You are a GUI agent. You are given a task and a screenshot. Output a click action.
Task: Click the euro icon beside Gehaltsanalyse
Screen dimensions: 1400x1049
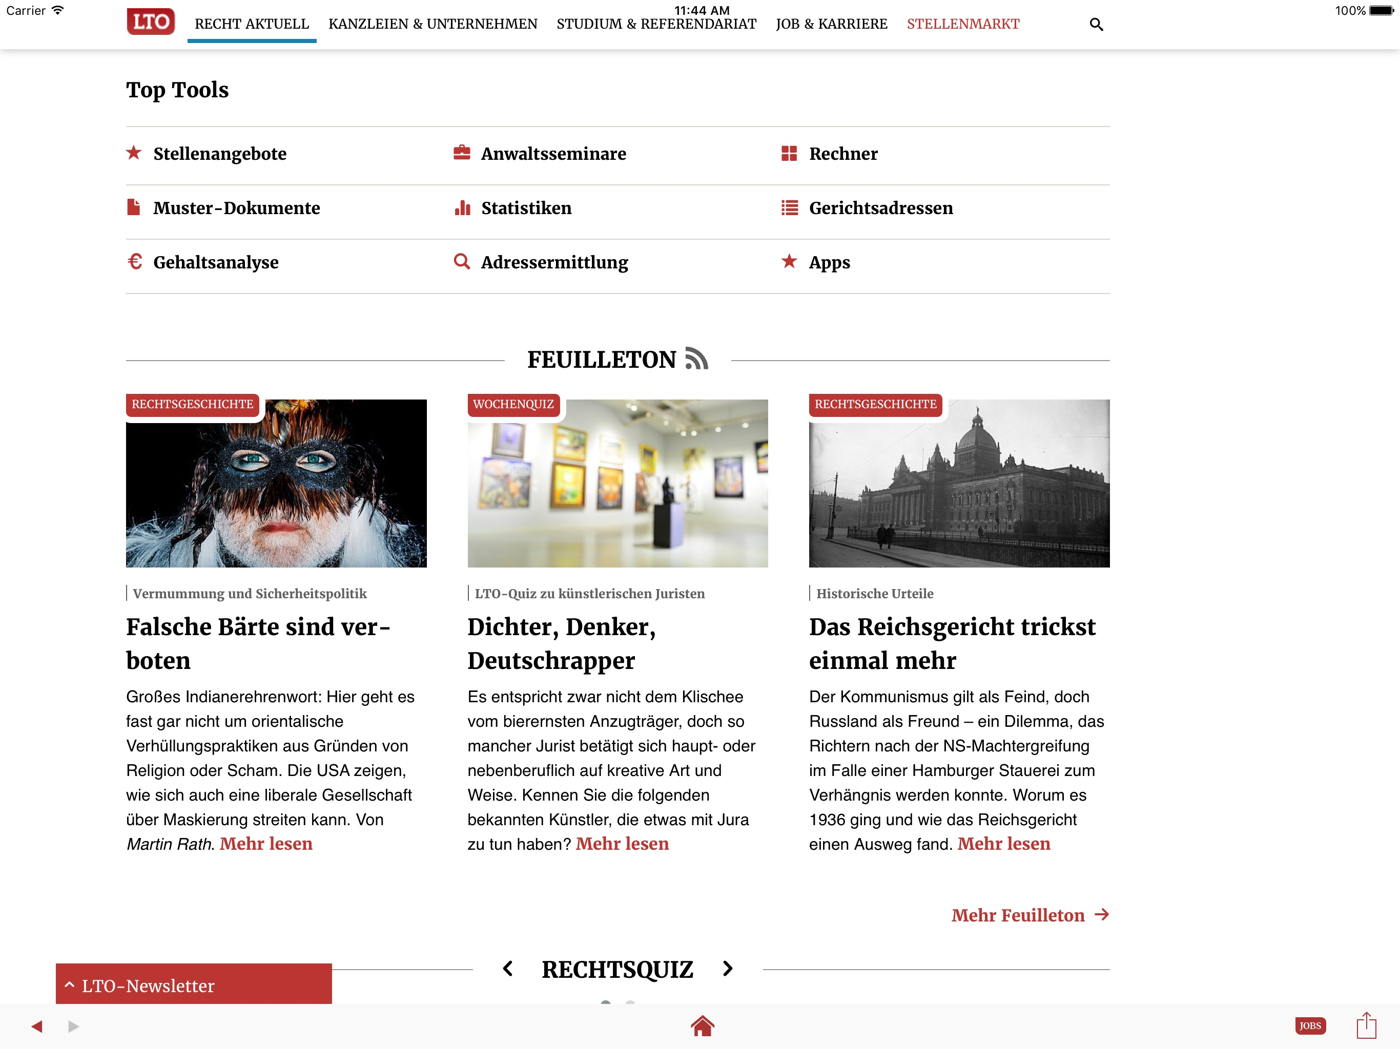click(134, 261)
